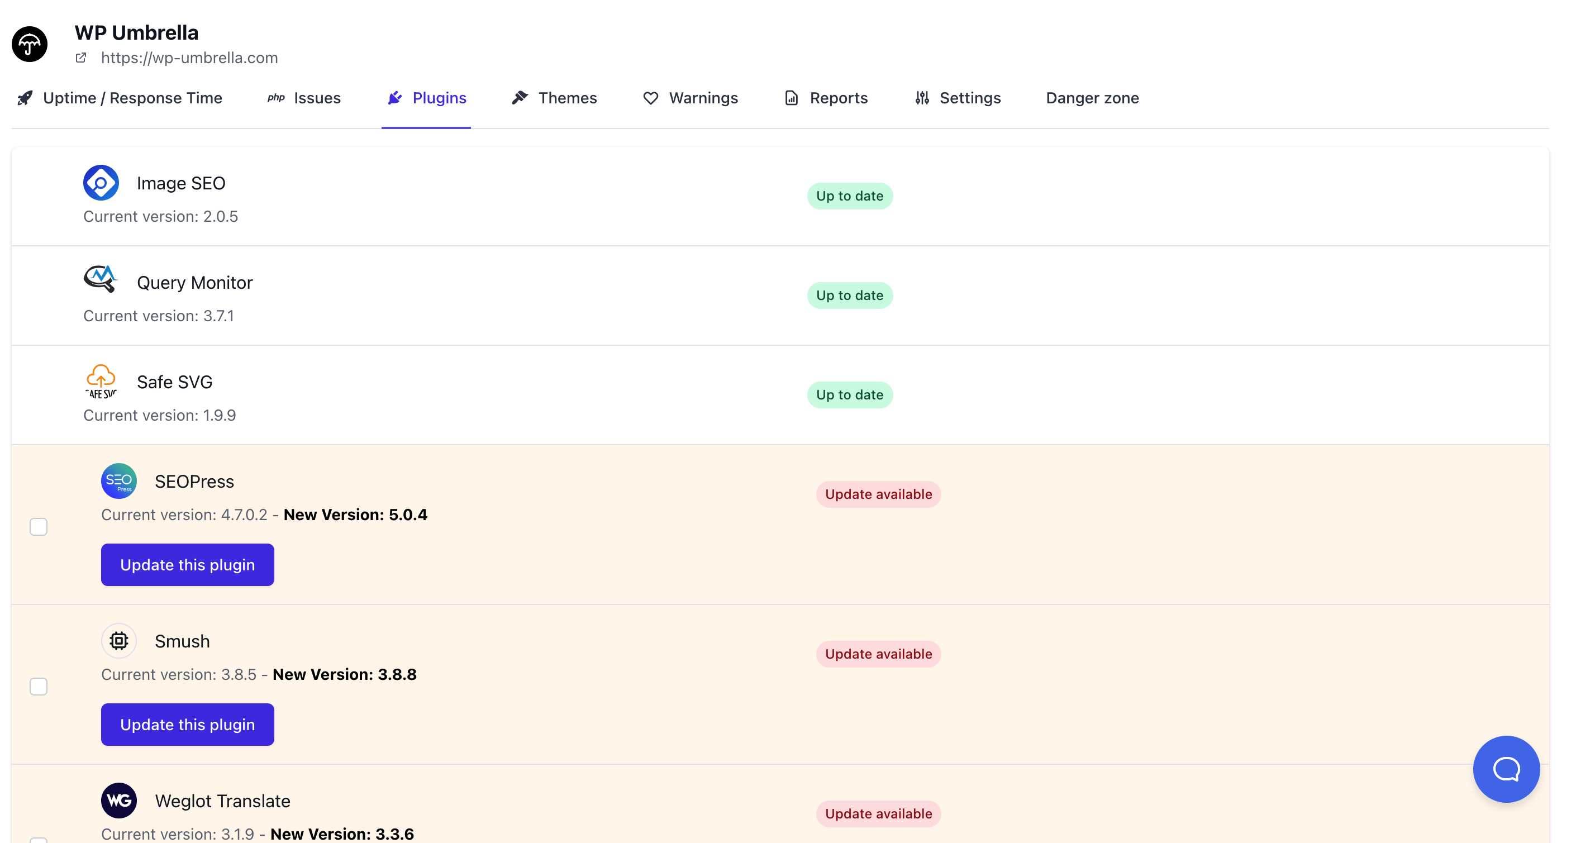
Task: Go to the Themes tab
Action: (x=554, y=98)
